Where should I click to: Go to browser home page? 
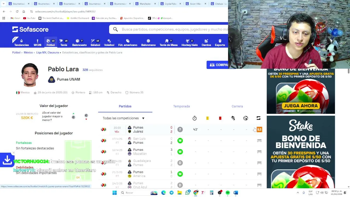coord(24,11)
